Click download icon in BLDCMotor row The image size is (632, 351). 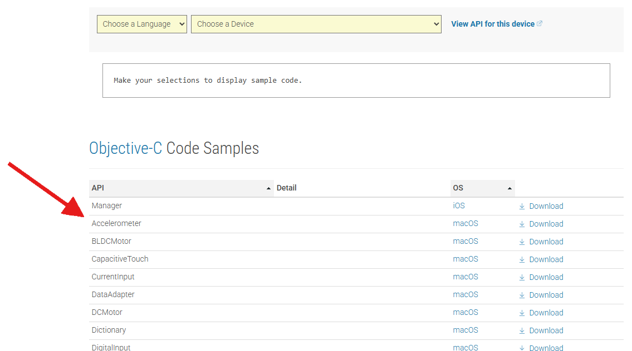[522, 242]
